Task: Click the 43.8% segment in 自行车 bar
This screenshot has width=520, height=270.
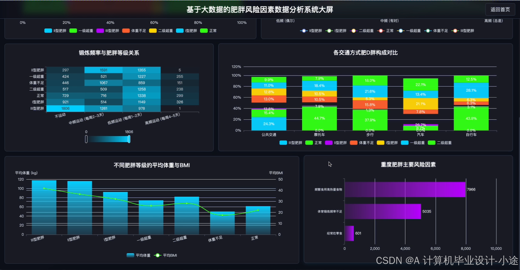Action: tap(471, 118)
